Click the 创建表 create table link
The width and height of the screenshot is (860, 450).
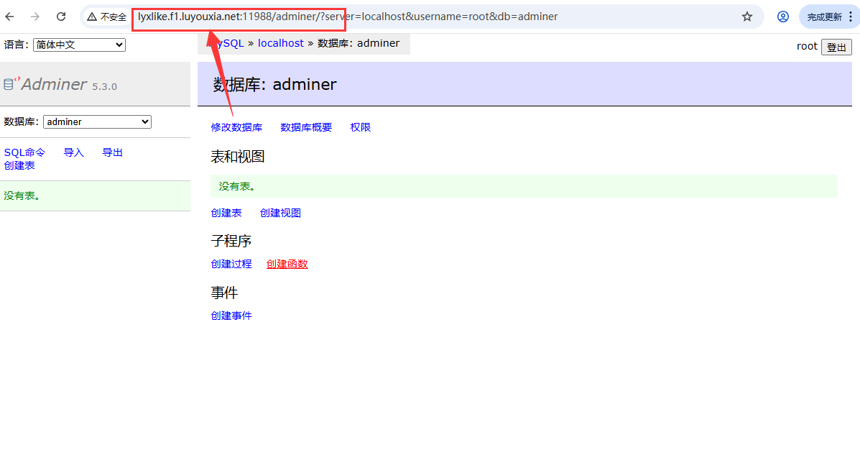[227, 212]
